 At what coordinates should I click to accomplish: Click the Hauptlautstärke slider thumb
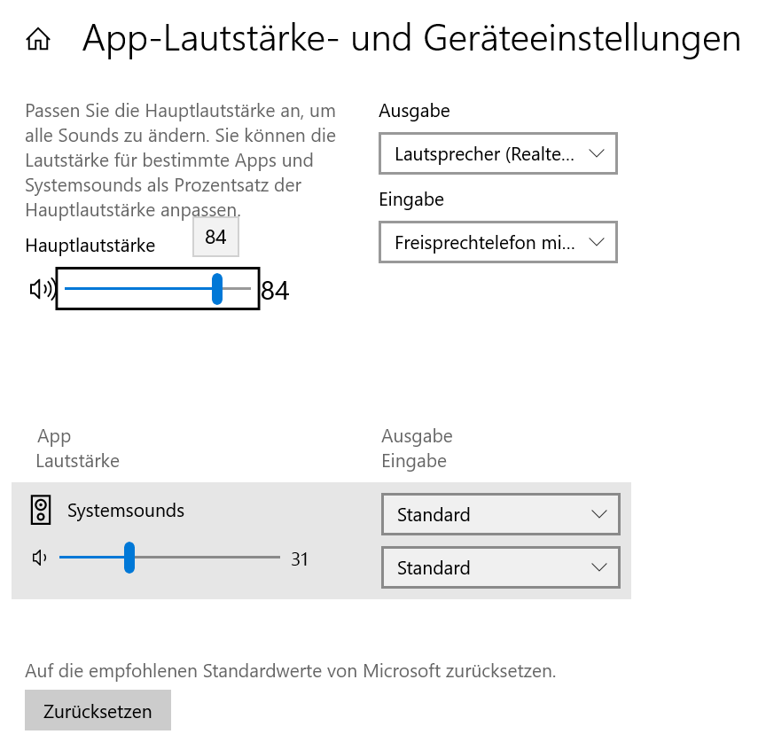click(x=217, y=289)
